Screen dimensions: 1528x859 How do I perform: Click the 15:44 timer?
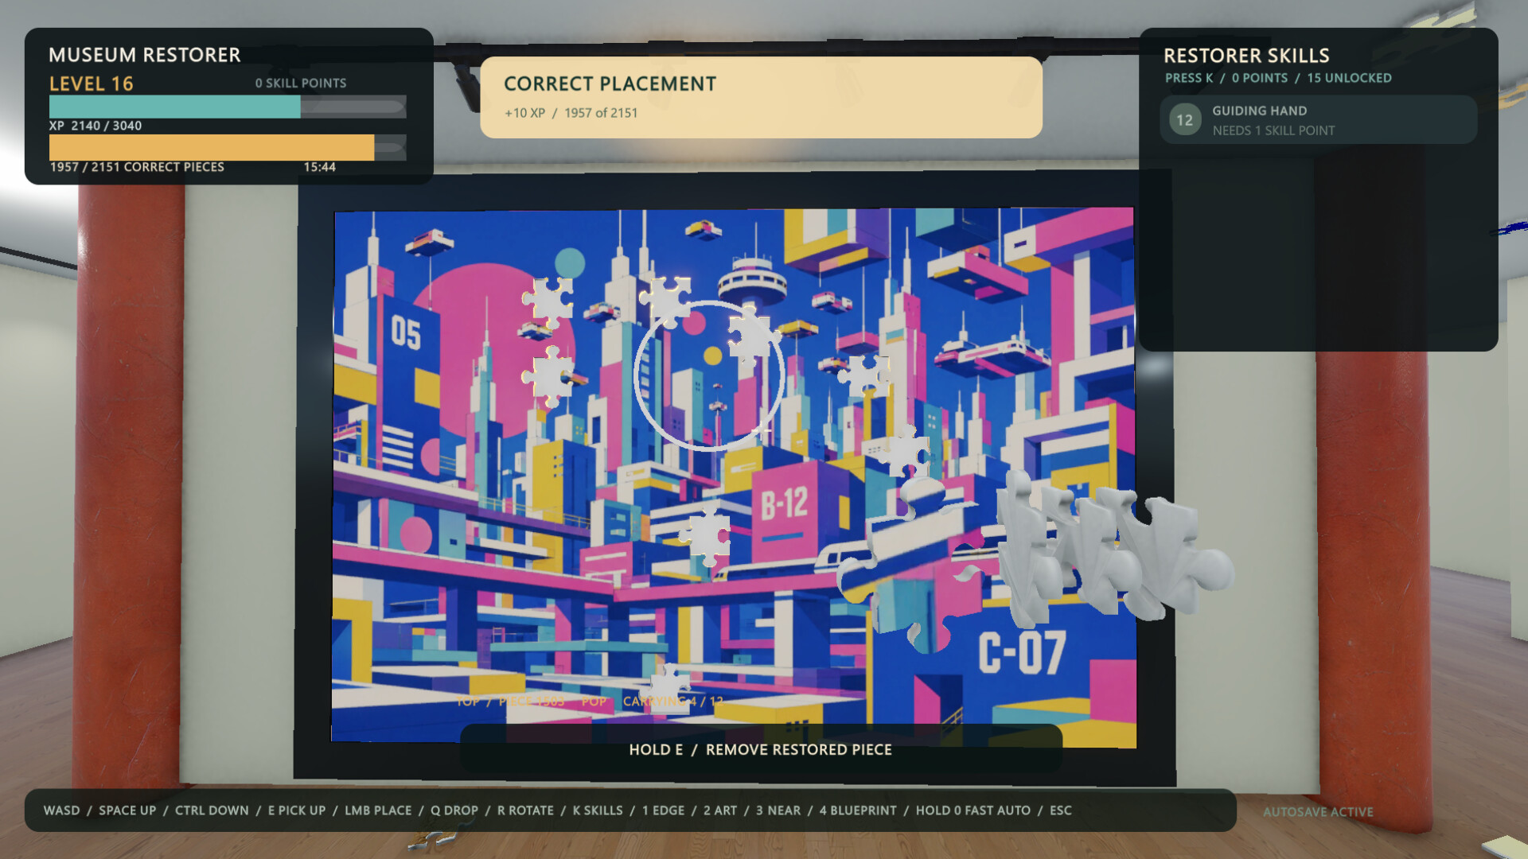[319, 167]
